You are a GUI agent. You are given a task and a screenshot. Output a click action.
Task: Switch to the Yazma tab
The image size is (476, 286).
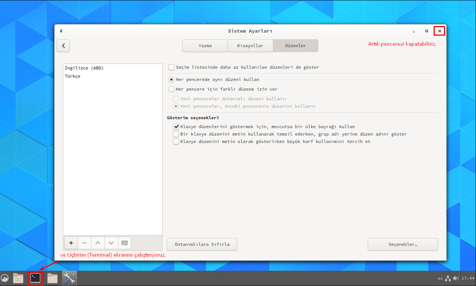[205, 45]
